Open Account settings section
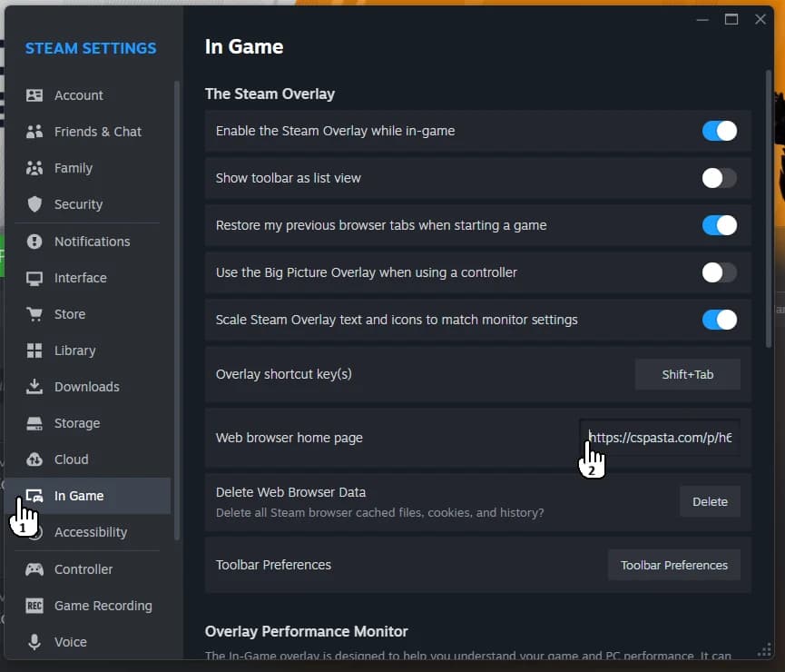 pyautogui.click(x=79, y=95)
